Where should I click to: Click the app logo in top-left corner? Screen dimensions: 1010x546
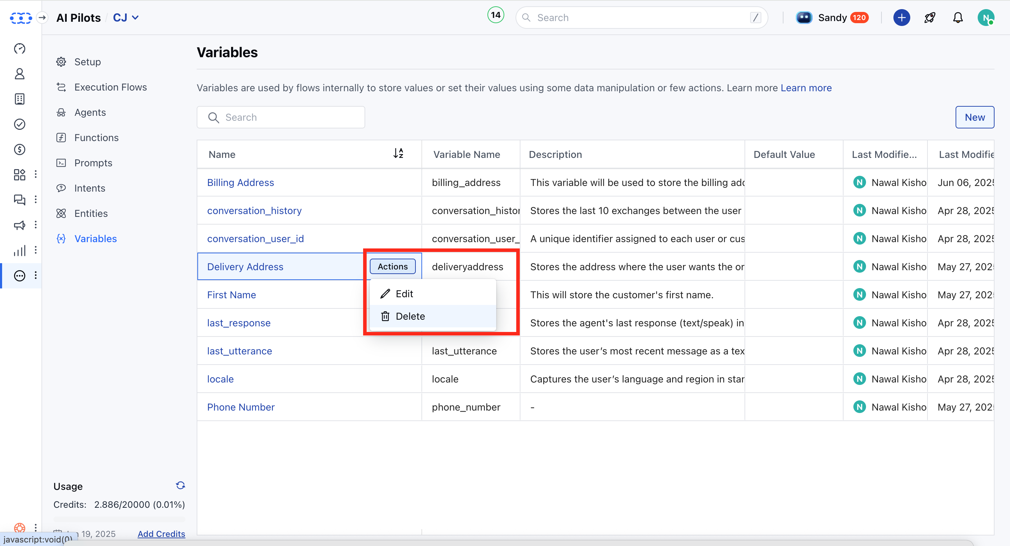pyautogui.click(x=20, y=18)
